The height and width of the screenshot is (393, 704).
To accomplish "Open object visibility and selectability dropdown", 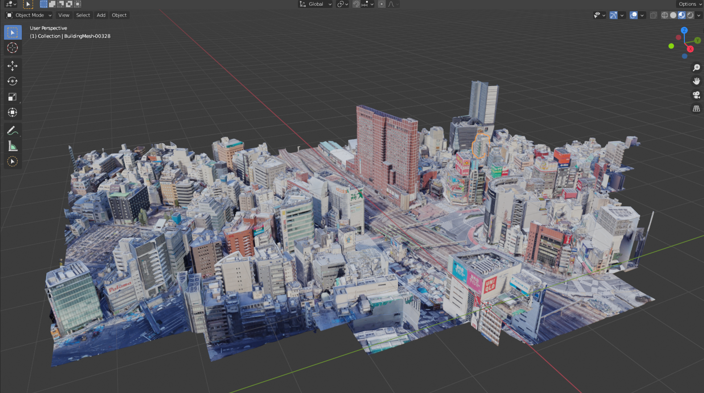I will click(599, 15).
